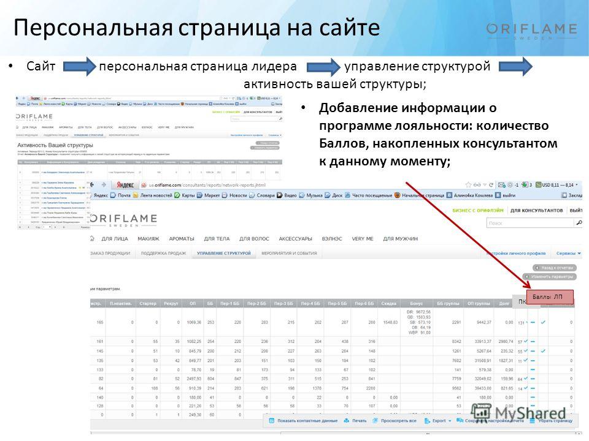The width and height of the screenshot is (589, 441).
Task: Open the Видео bookmark
Action: click(x=287, y=195)
